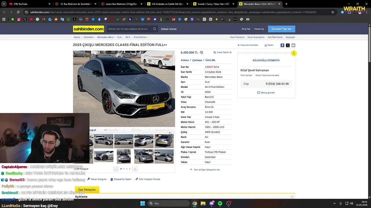This screenshot has width=371, height=208.
Task: Switch to the vosco Buz Makinesi tab
Action: (122, 4)
